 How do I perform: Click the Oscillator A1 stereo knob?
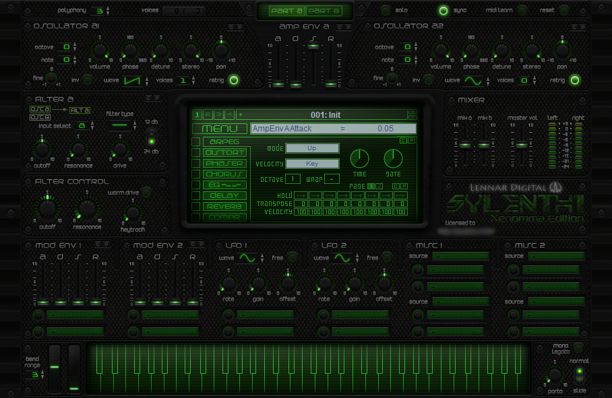[191, 51]
